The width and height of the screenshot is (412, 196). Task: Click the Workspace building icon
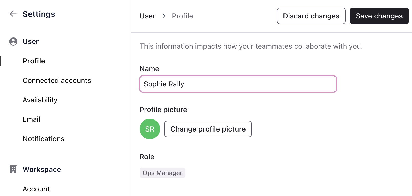pos(13,169)
